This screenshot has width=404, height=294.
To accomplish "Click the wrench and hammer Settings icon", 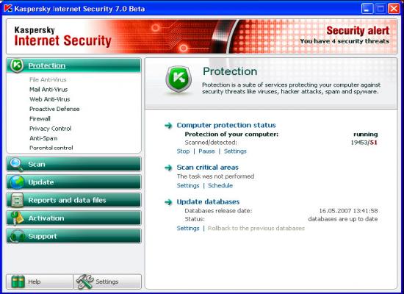I will [84, 282].
